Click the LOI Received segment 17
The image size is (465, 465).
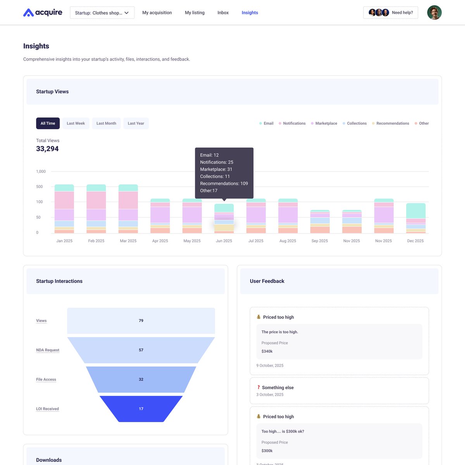tap(141, 409)
